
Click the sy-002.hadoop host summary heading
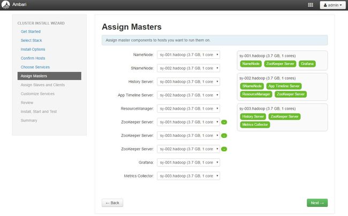pyautogui.click(x=268, y=78)
